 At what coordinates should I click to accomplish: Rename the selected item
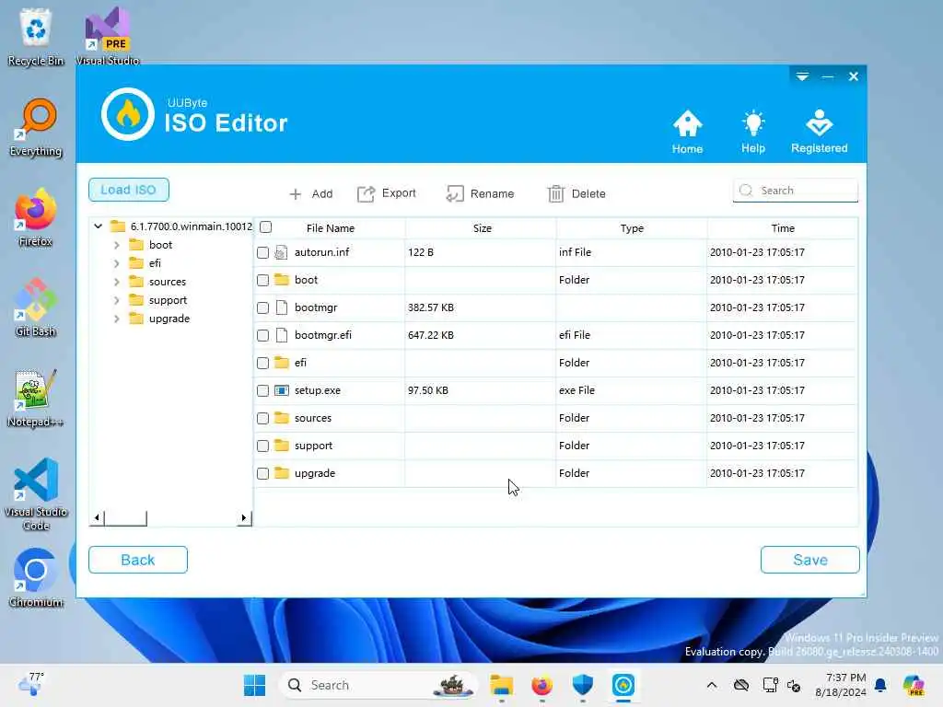tap(480, 193)
